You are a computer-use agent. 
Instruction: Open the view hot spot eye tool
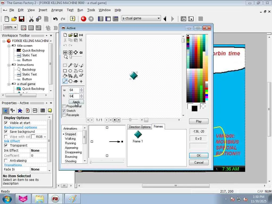(76, 81)
